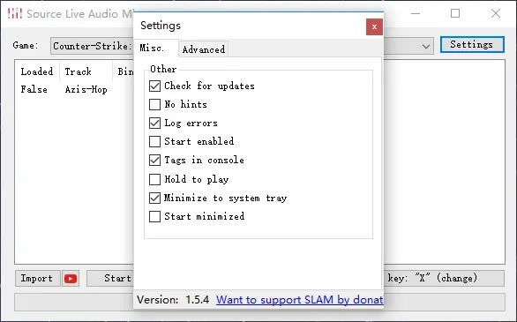Switch to the Advanced tab
517x322 pixels.
point(204,49)
